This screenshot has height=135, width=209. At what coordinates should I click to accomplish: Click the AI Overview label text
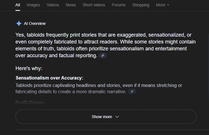[x=35, y=23]
